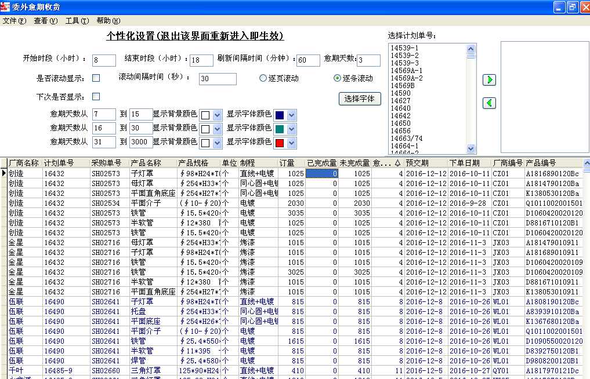Screen dimensions: 590x379
Task: Click the 托盘 product name cell
Action: [x=153, y=311]
